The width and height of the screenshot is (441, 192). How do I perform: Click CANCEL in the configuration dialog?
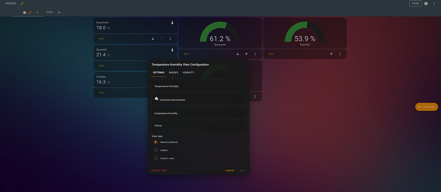coord(230,171)
